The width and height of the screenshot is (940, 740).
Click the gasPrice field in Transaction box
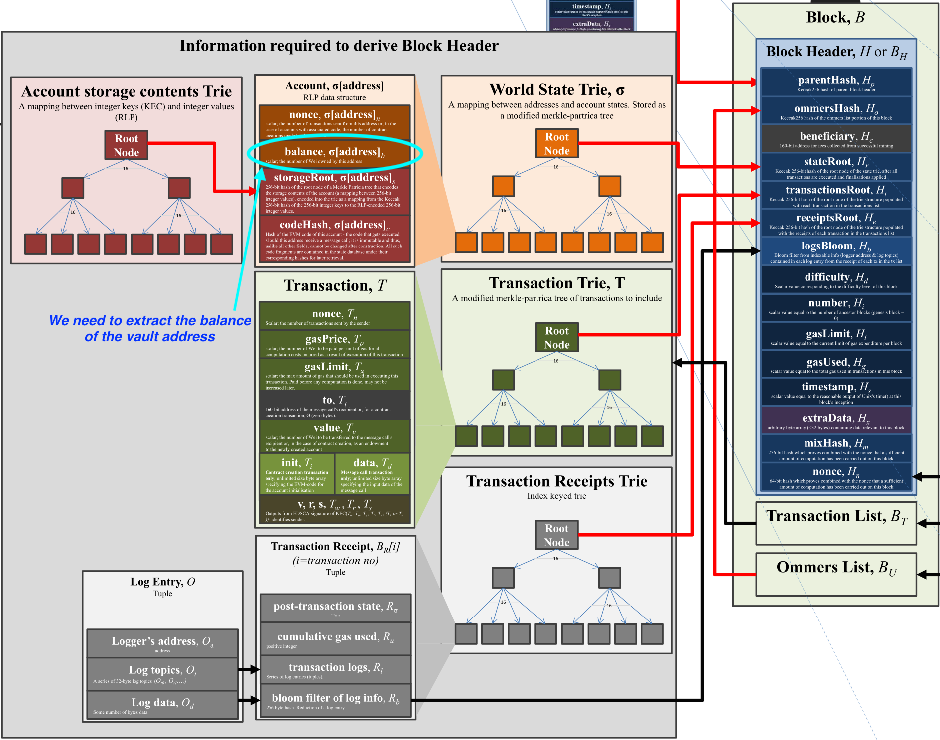click(334, 344)
